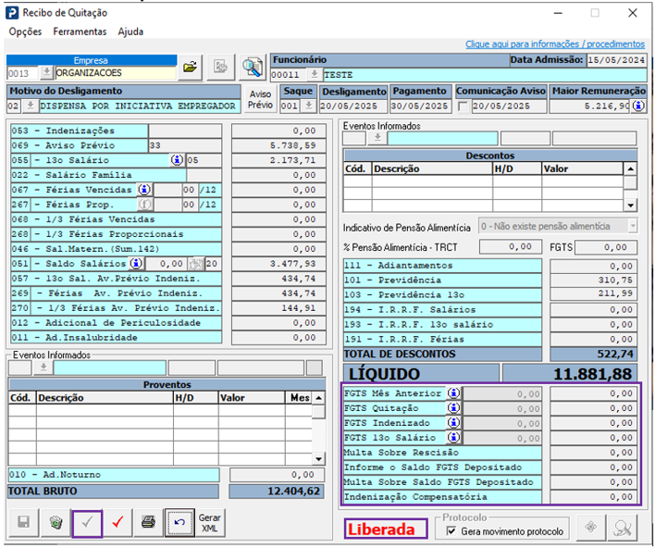Screen dimensions: 655x548
Task: Click TOTAL DE DESCONTOS value 522,74
Action: click(593, 354)
